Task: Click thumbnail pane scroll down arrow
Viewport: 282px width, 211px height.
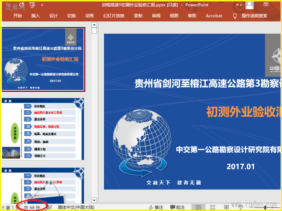Action: tap(94, 200)
